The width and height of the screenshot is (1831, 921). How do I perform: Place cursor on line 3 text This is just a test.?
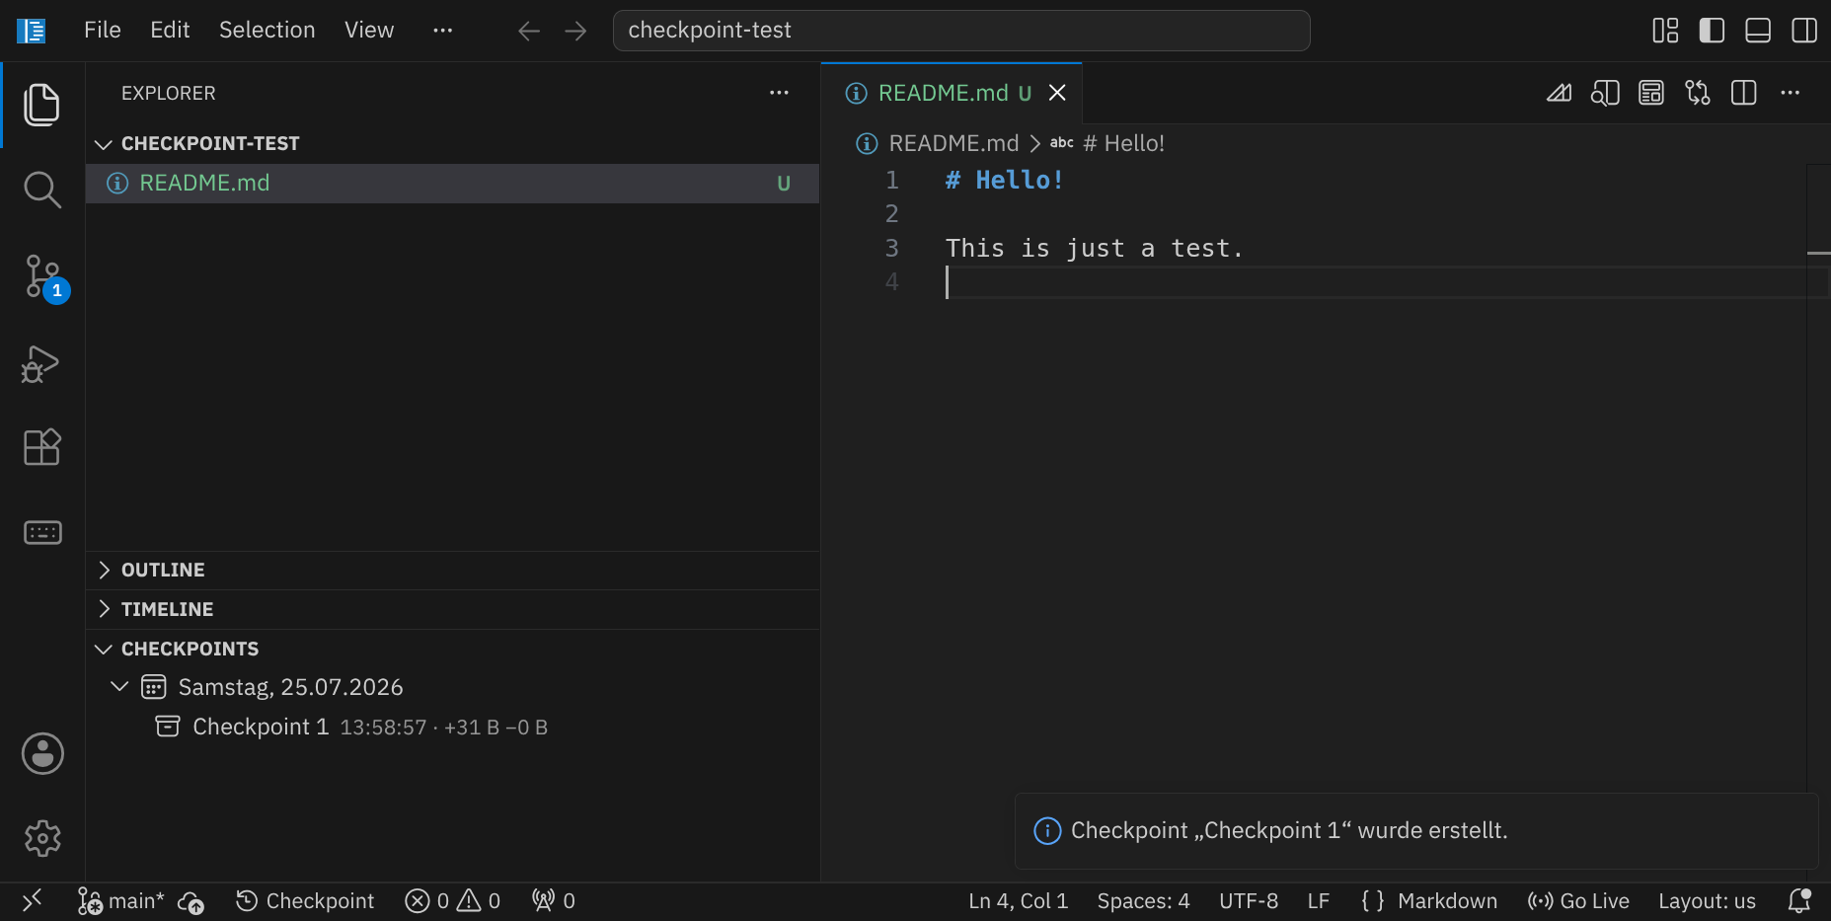tap(1094, 249)
